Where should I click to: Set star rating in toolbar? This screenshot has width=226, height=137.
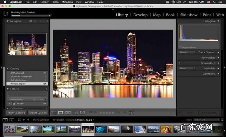106,112
